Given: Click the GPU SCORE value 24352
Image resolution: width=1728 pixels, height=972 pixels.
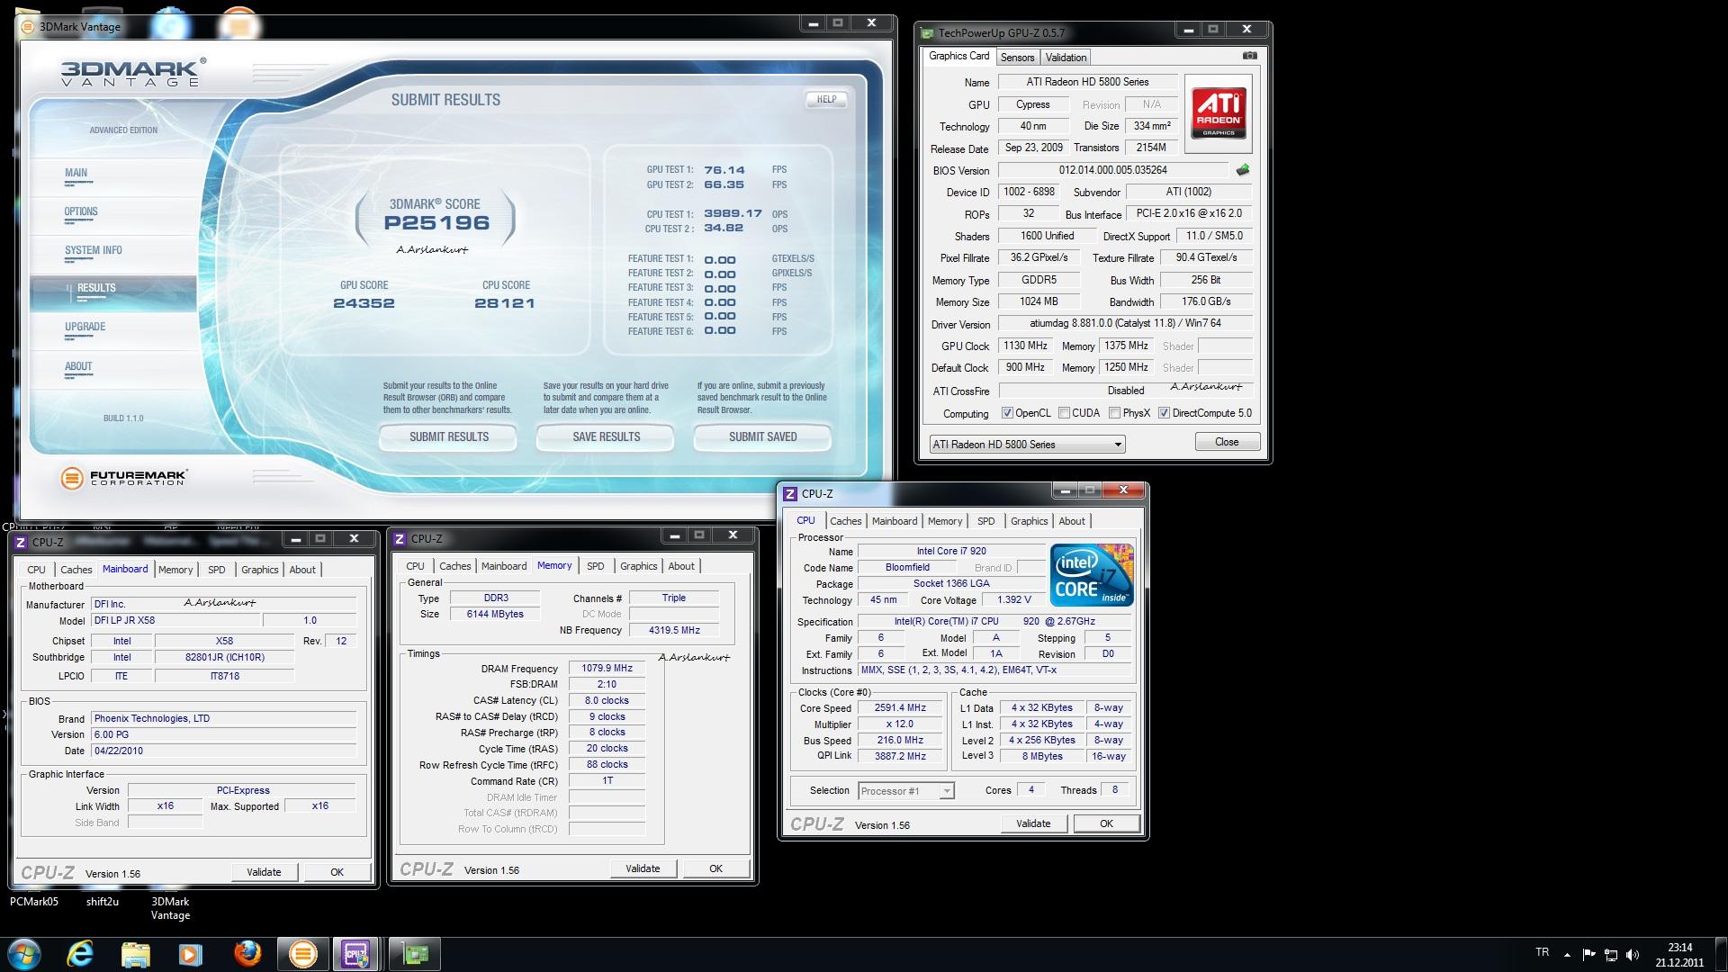Looking at the screenshot, I should [364, 303].
